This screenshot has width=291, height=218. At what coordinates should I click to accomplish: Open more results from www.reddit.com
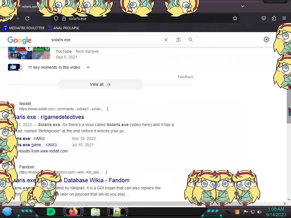click(43, 151)
